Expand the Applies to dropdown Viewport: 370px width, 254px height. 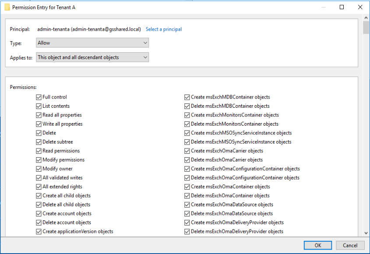(92, 57)
